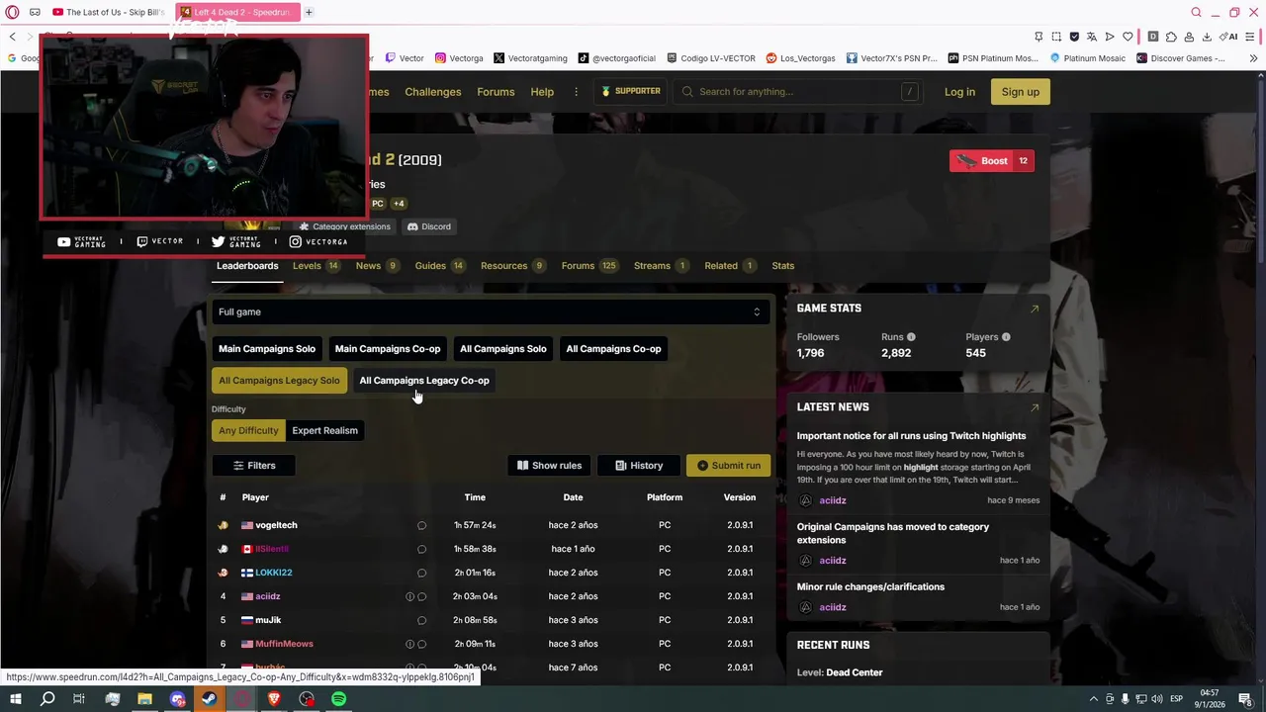Open Spotify from the taskbar
1266x712 pixels.
click(x=339, y=699)
